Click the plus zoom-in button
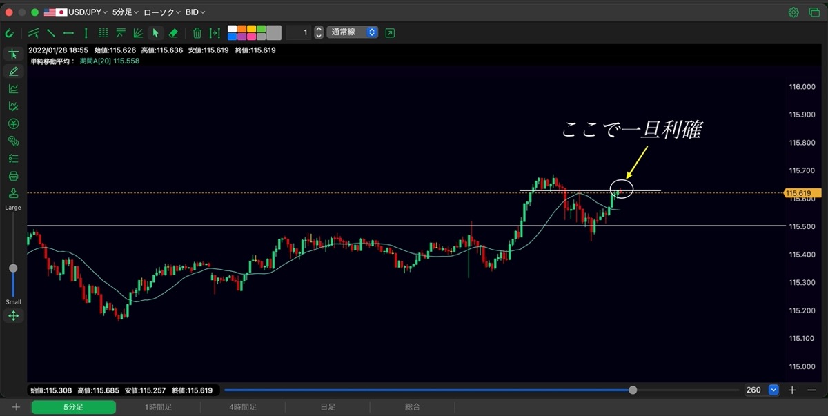Screen dimensions: 828x416 tap(792, 390)
